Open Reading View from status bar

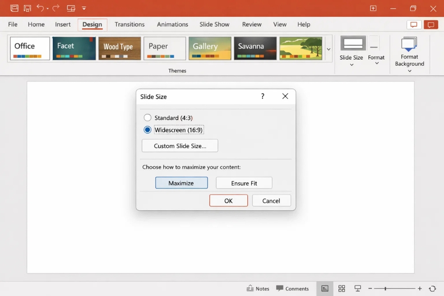coord(358,289)
